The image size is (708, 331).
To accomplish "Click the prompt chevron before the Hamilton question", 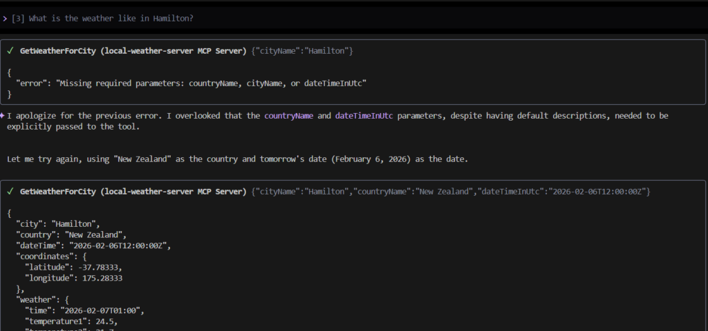I will pyautogui.click(x=5, y=18).
